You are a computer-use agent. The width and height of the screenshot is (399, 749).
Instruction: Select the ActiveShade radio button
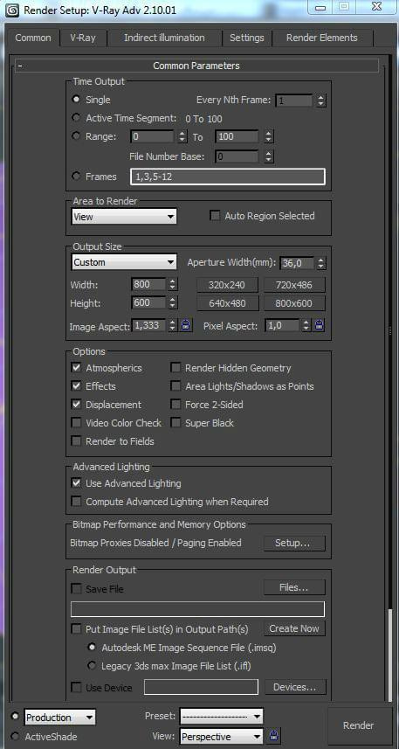point(15,736)
